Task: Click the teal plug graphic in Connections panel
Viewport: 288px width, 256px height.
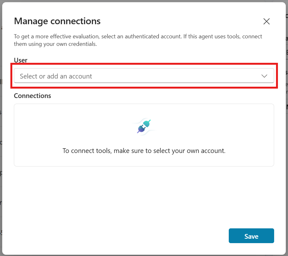Action: point(147,123)
